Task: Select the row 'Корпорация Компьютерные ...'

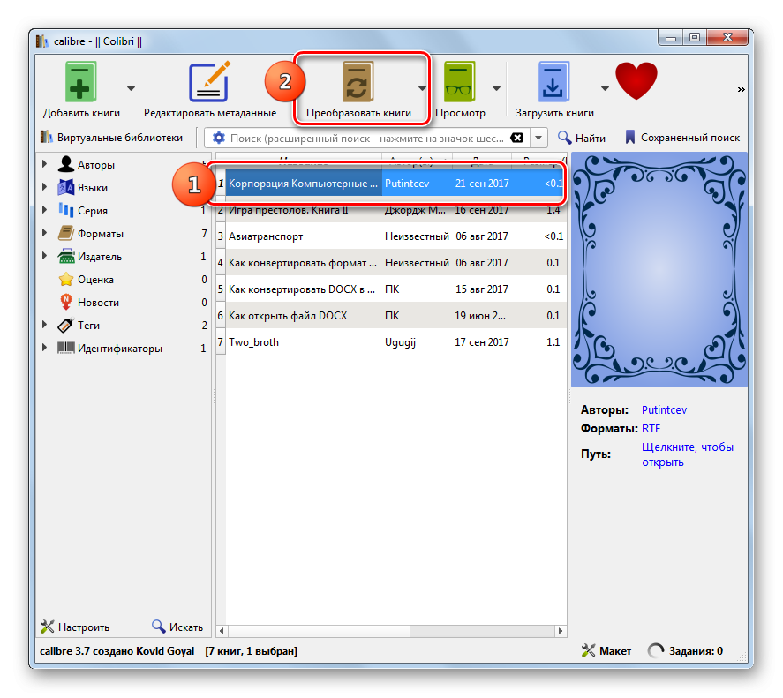Action: pos(391,184)
